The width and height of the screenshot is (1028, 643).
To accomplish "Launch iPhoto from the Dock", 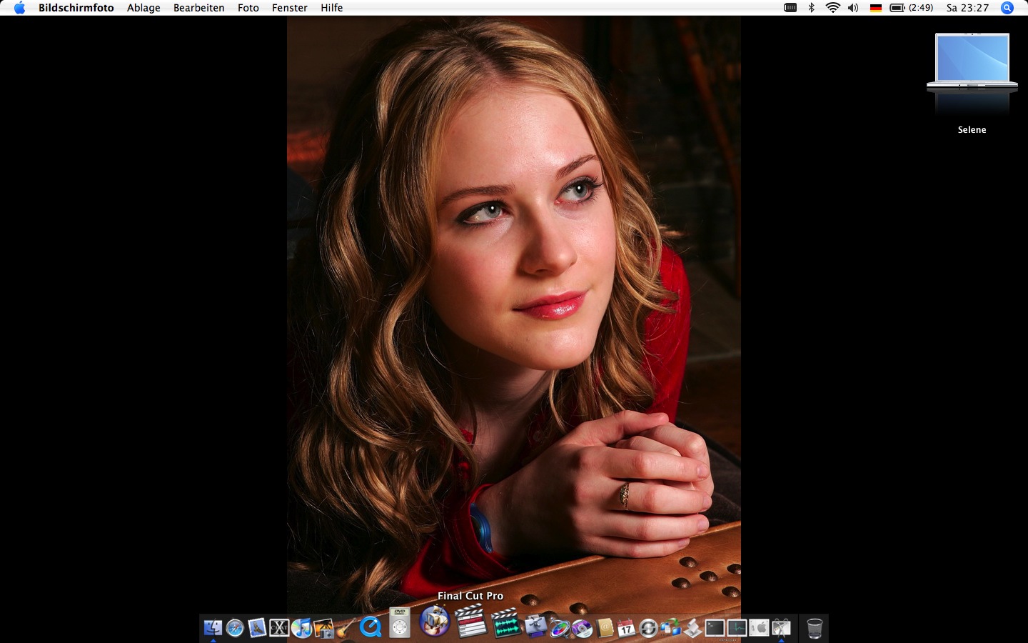I will (323, 628).
